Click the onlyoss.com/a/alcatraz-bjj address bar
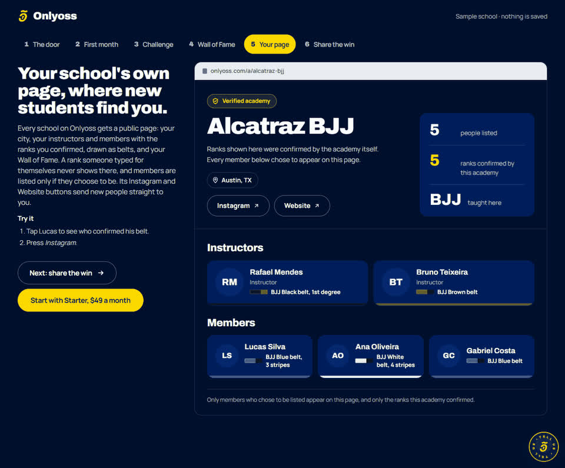Image resolution: width=565 pixels, height=468 pixels. point(370,71)
